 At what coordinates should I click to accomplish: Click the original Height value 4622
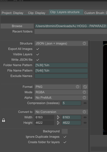tap(44, 123)
